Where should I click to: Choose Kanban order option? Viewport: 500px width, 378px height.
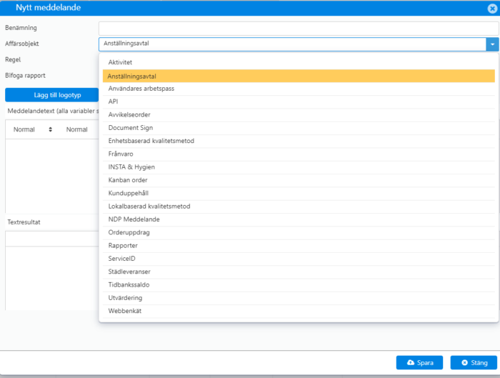[299, 180]
